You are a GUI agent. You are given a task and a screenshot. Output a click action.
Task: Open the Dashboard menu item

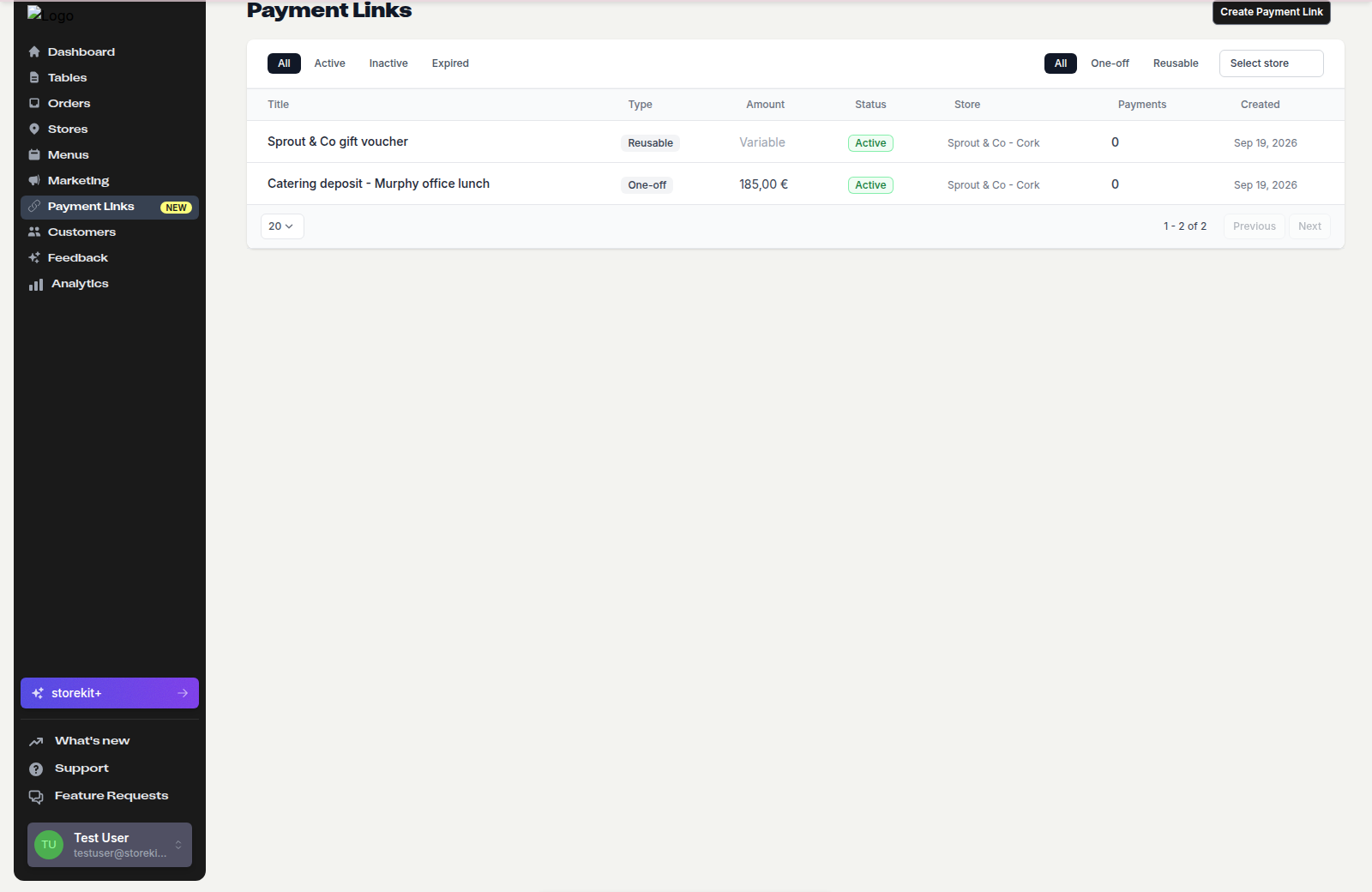[110, 52]
